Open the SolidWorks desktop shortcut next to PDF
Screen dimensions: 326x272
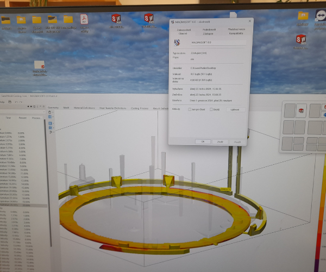point(116,20)
